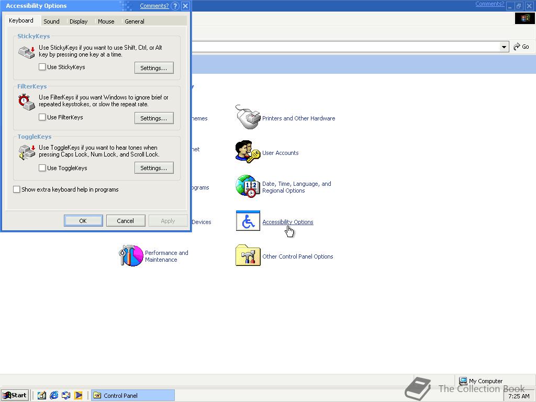
Task: Open Other Control Panel Options link
Action: pyautogui.click(x=297, y=256)
